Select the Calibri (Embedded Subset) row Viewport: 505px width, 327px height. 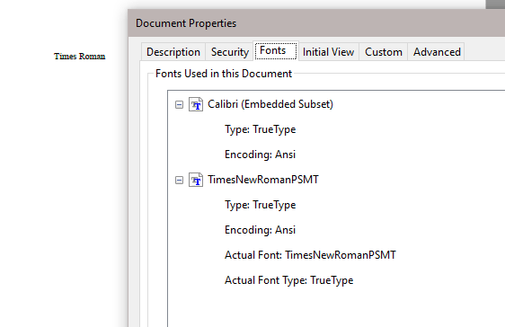tap(270, 104)
